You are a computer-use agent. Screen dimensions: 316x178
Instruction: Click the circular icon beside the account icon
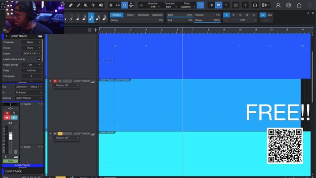(x=288, y=5)
